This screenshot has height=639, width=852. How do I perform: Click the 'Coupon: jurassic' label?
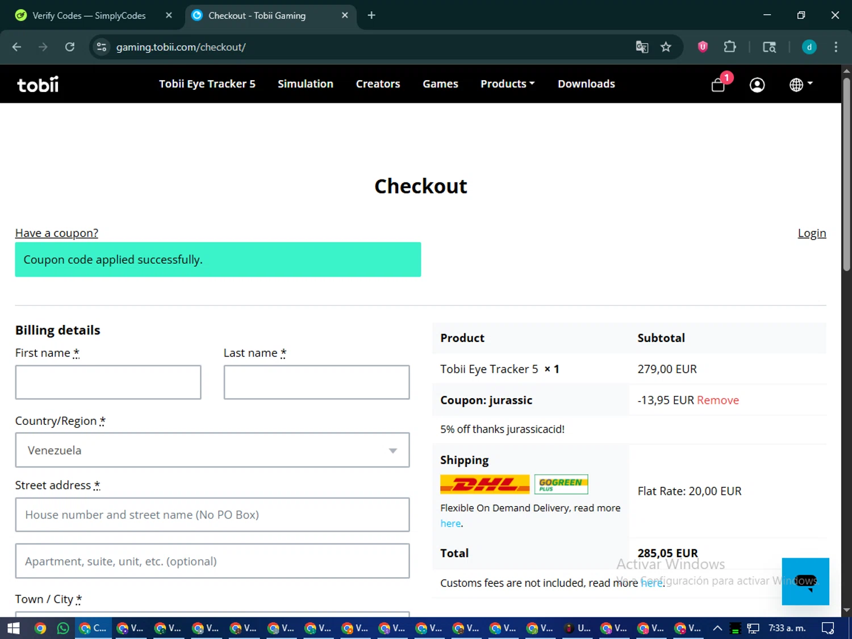tap(486, 400)
